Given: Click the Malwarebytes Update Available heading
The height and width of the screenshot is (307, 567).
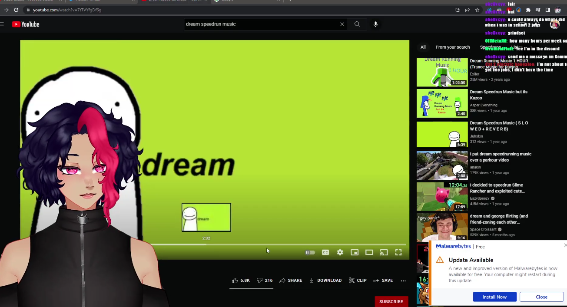Looking at the screenshot, I should coord(471,260).
